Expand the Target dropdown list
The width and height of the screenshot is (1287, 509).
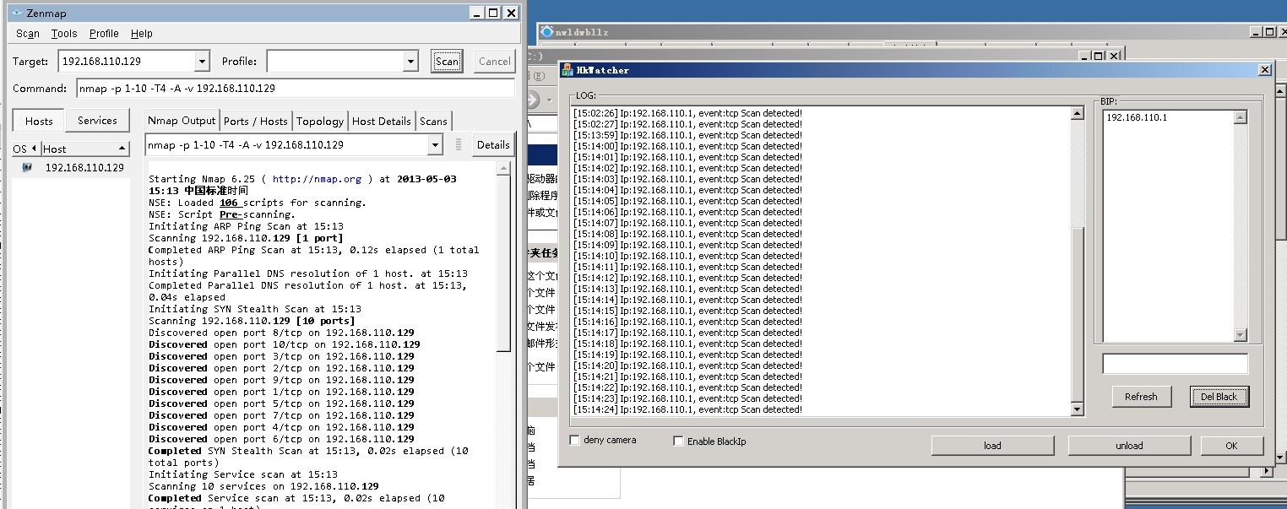(x=202, y=61)
